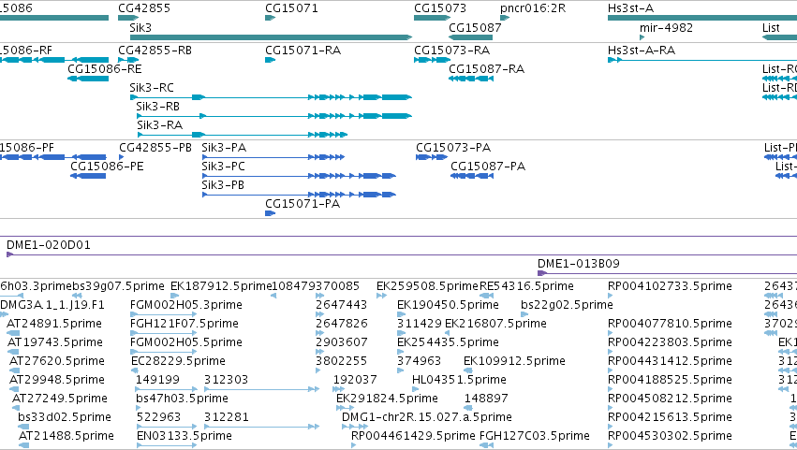Select the CG42855-PB protein label
797x450 pixels.
pos(155,148)
